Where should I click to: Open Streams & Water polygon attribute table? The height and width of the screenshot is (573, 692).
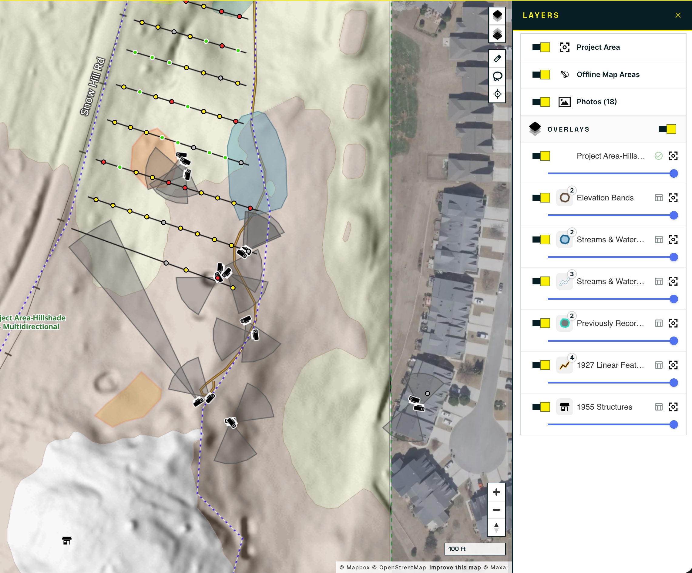[659, 240]
